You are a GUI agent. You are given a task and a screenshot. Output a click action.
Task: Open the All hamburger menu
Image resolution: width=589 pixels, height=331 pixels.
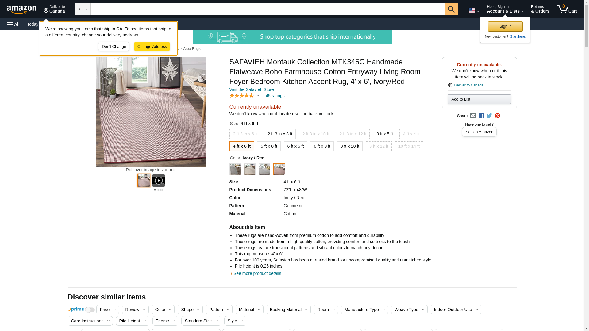tap(13, 24)
